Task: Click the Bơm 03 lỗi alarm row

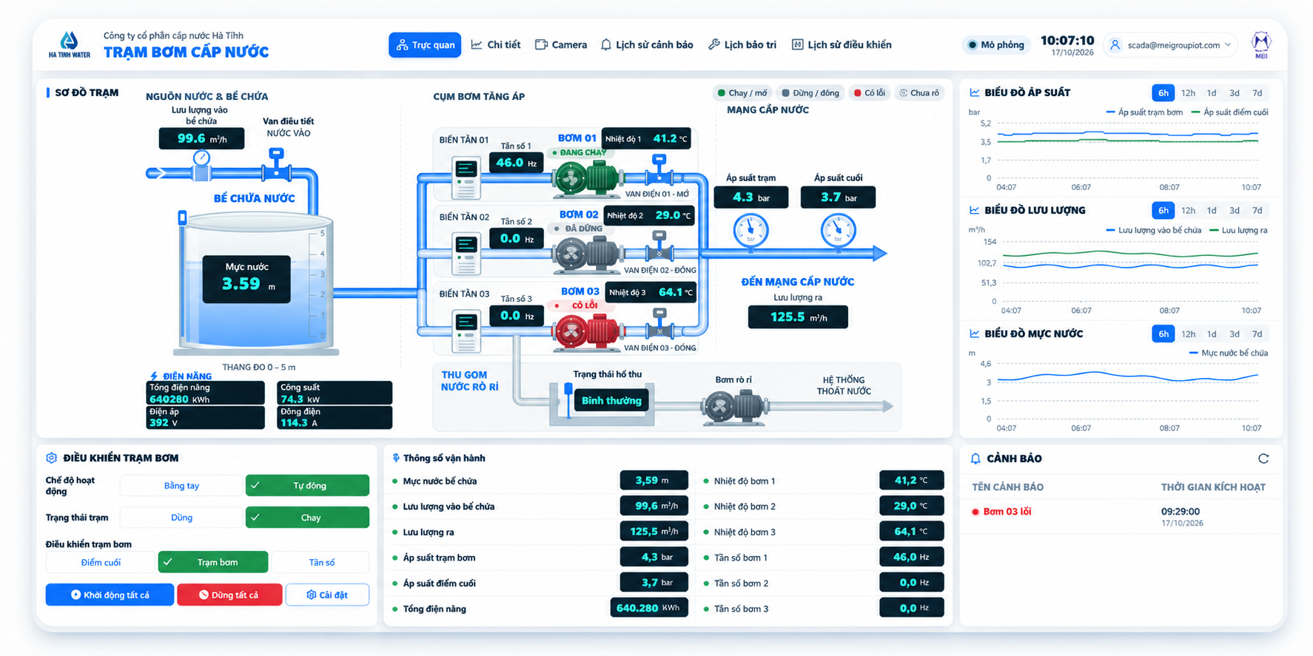Action: 1121,517
